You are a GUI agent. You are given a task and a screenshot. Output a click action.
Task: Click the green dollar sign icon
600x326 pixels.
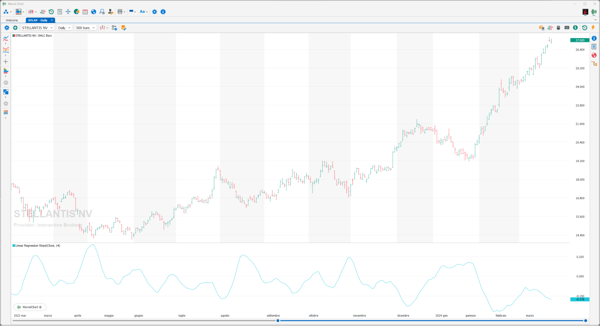click(x=575, y=28)
